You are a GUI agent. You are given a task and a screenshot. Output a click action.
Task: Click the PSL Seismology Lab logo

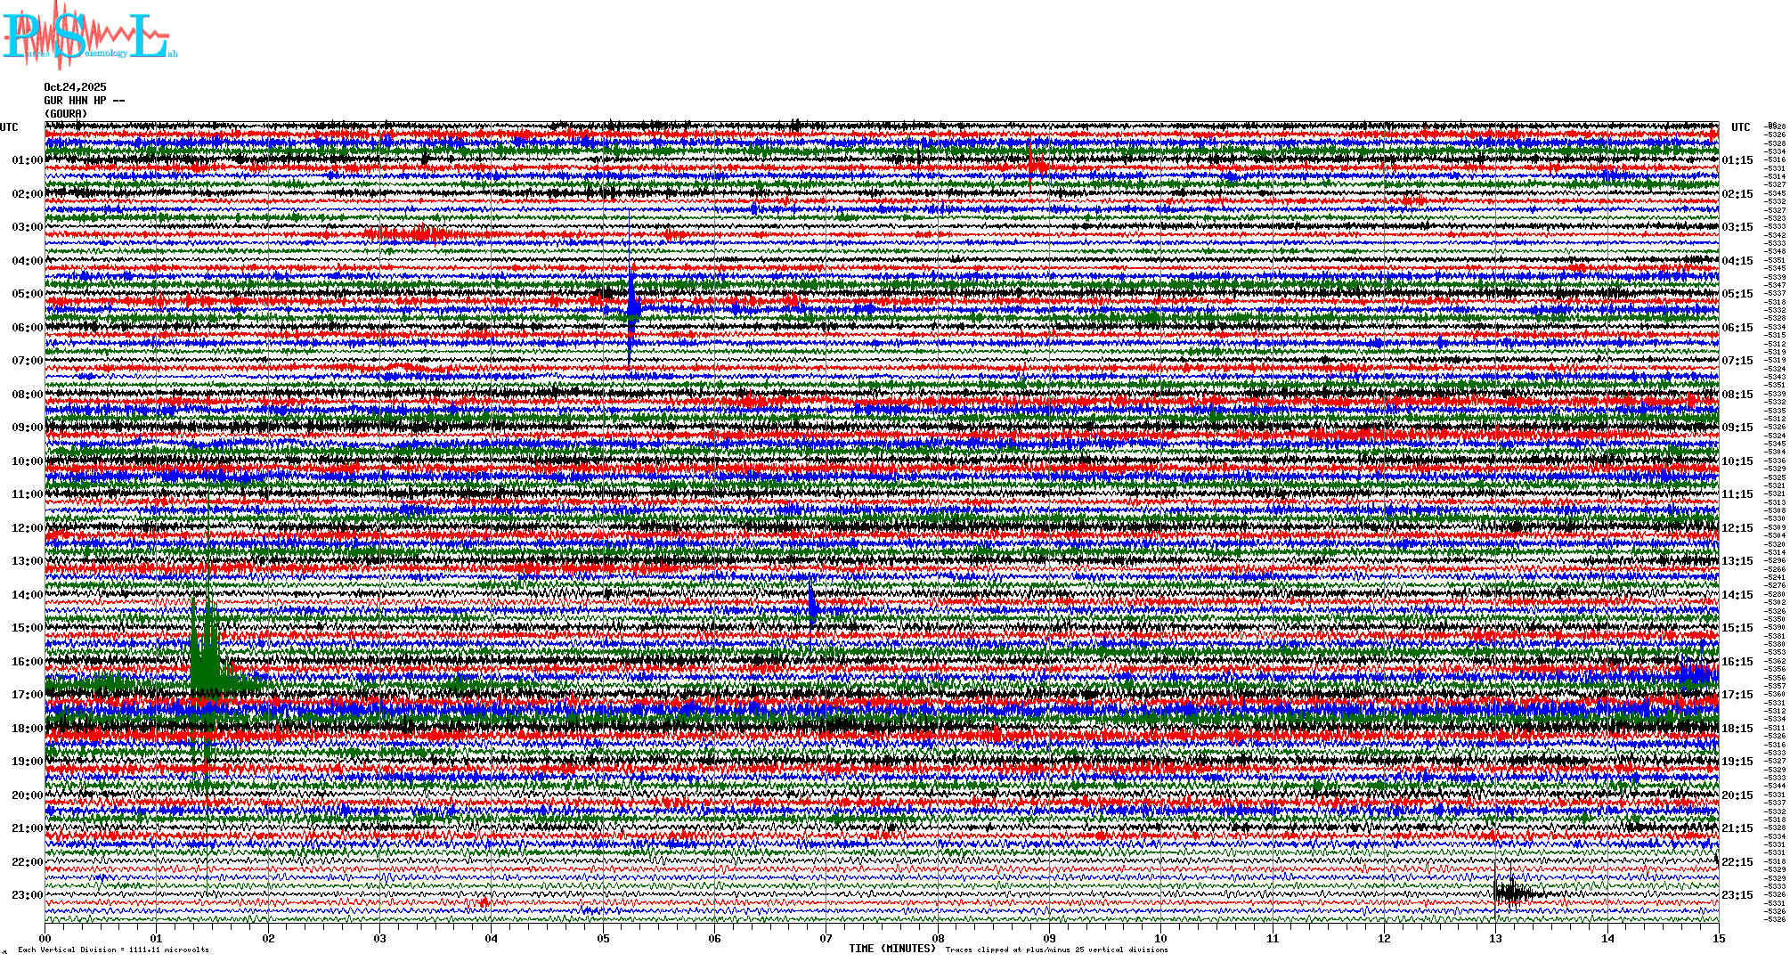[x=89, y=36]
